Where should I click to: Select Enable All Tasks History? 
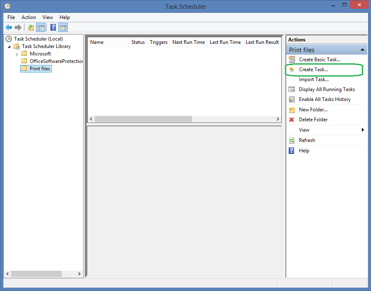[325, 99]
